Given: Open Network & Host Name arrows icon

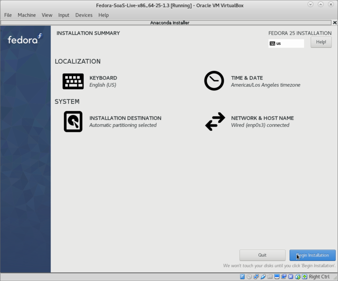Looking at the screenshot, I should (x=215, y=122).
